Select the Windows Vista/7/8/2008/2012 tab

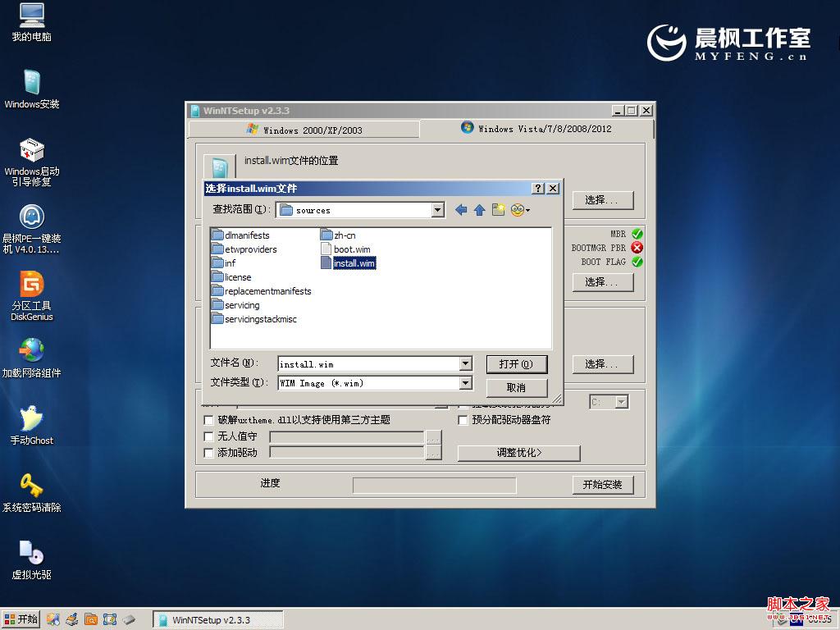536,129
